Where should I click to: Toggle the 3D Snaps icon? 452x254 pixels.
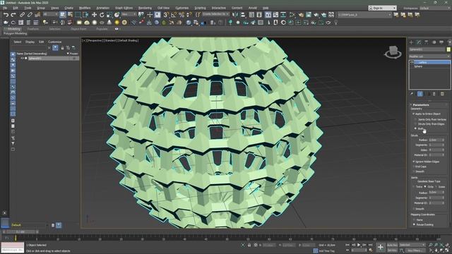(166, 15)
